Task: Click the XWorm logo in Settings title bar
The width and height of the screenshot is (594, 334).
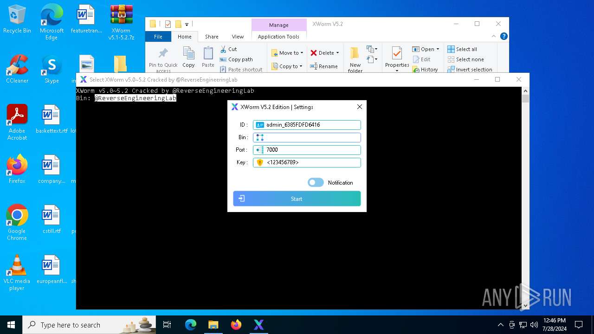Action: point(235,107)
